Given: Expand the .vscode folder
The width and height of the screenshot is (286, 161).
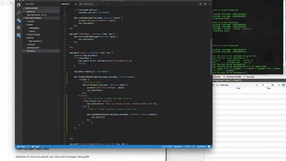Looking at the screenshot, I should pos(30,21).
